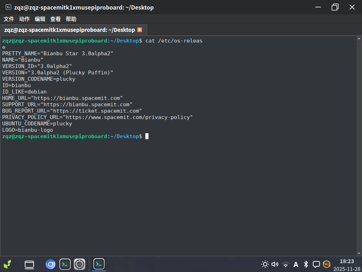Open brightness control in system tray

[x=265, y=264]
